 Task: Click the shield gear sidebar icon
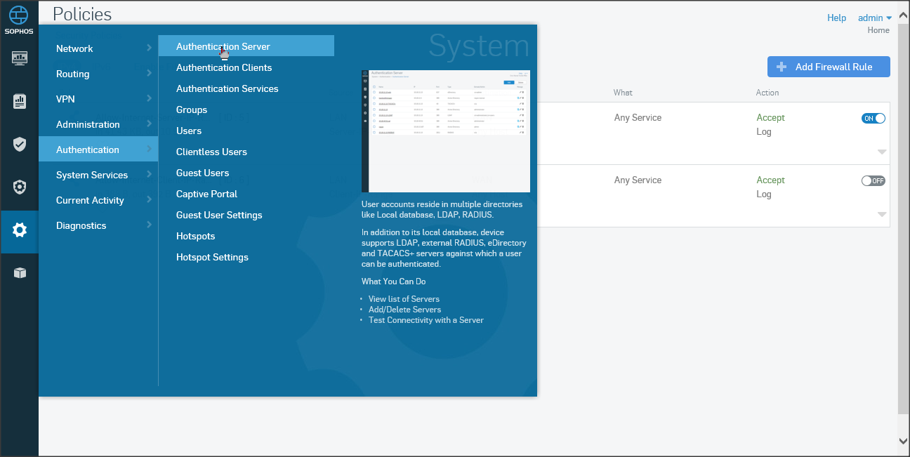[x=20, y=187]
